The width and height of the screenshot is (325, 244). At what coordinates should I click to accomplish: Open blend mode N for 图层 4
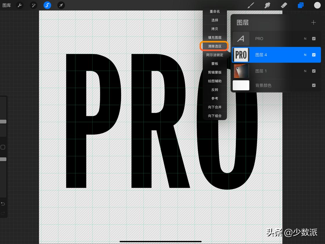305,55
